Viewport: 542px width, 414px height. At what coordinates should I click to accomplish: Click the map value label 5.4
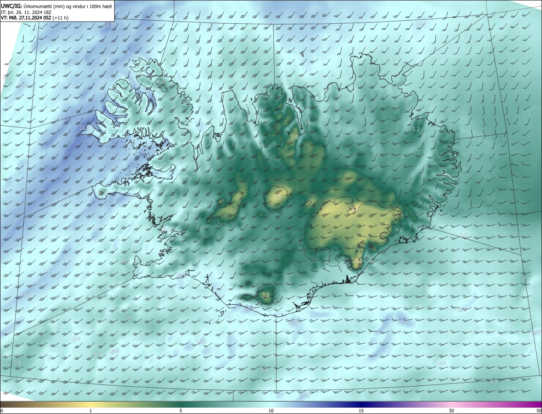pos(453,156)
